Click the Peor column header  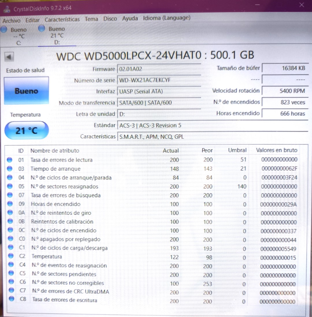(207, 150)
